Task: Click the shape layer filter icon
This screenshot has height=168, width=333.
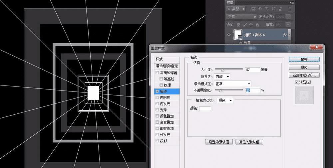Action: (x=274, y=9)
